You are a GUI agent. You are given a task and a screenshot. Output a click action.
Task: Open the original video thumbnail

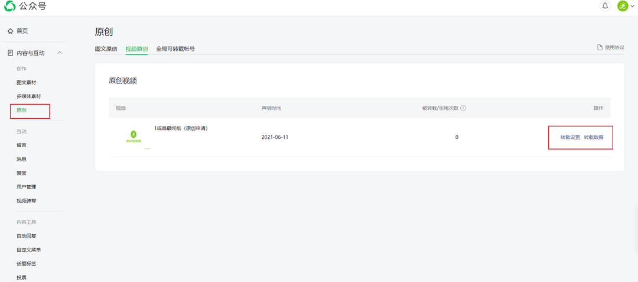click(134, 137)
